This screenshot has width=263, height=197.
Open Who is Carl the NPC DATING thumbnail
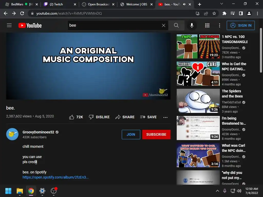tap(198, 74)
